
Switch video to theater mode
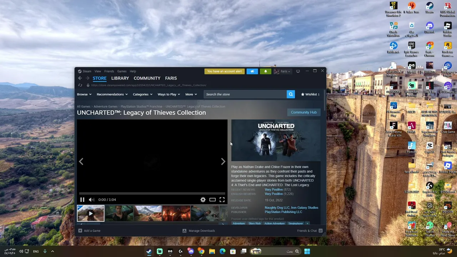point(212,200)
